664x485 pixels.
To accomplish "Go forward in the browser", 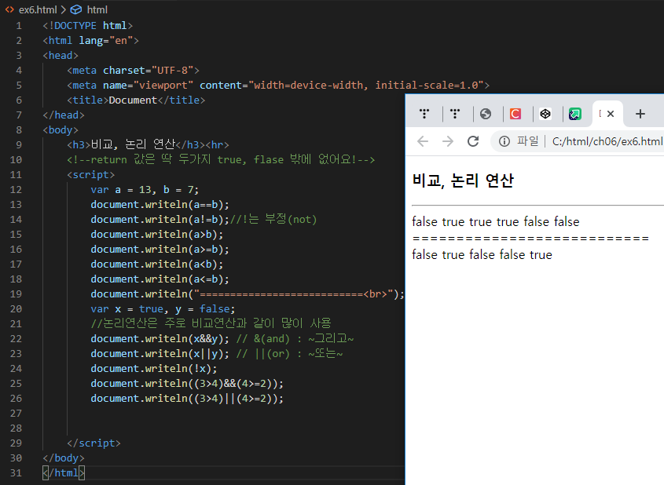I will [448, 141].
